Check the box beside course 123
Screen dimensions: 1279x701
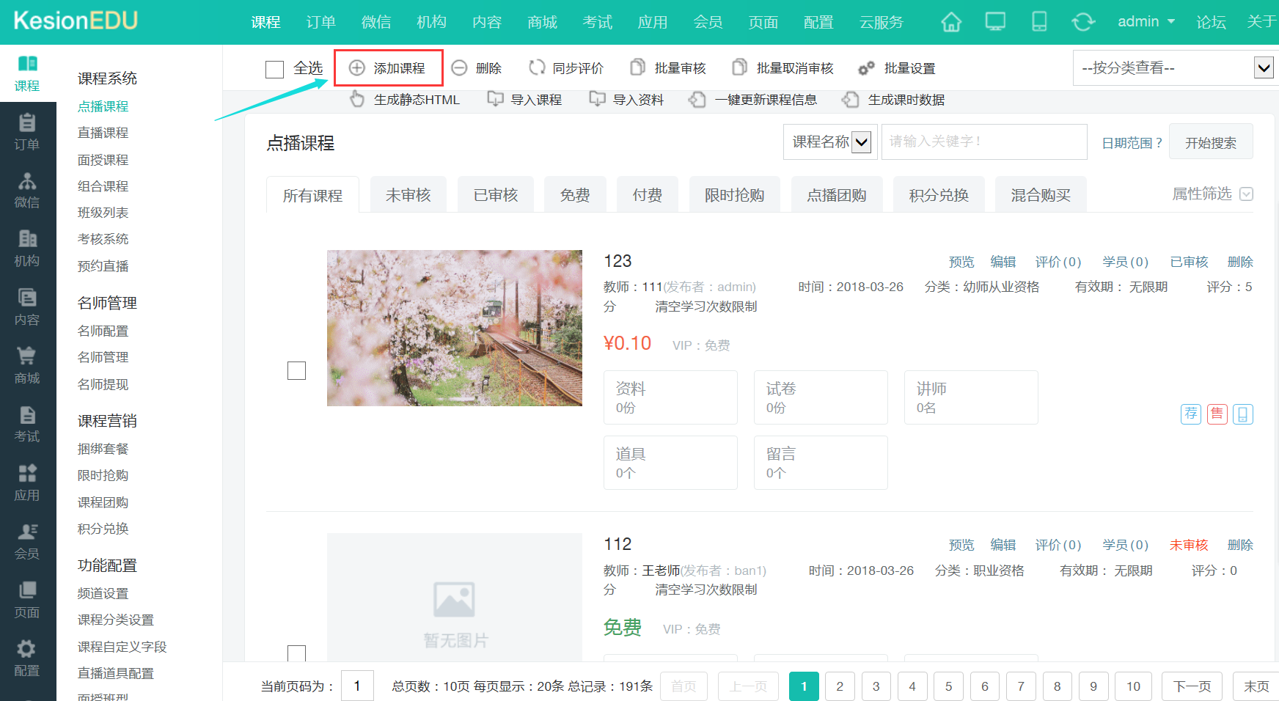[x=296, y=371]
